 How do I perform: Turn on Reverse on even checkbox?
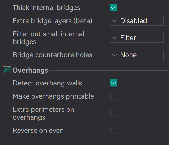tap(113, 130)
